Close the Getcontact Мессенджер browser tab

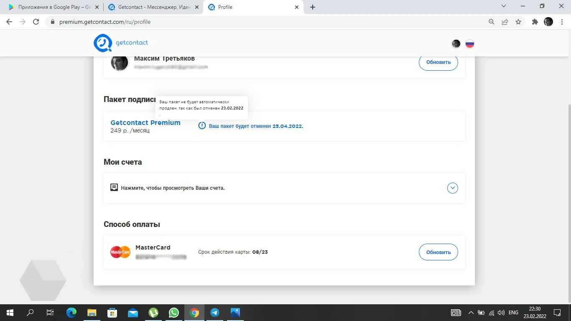197,7
